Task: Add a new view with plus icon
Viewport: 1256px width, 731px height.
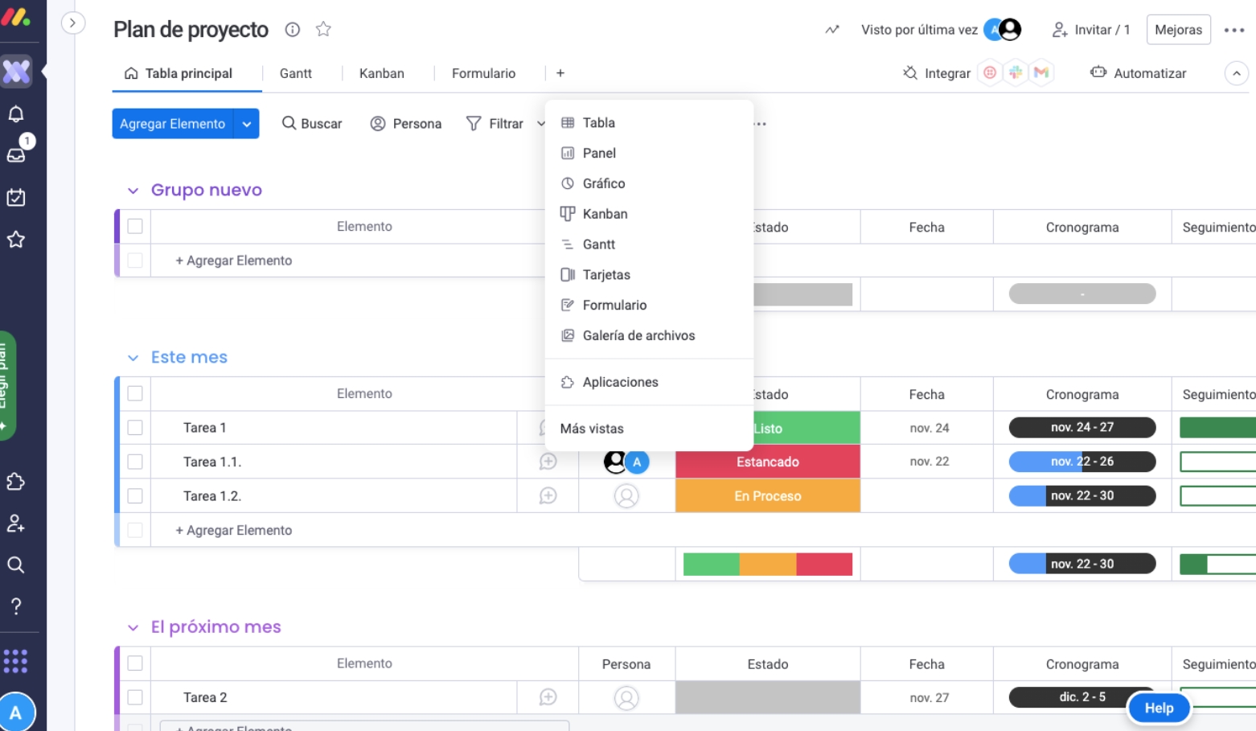Action: coord(560,73)
